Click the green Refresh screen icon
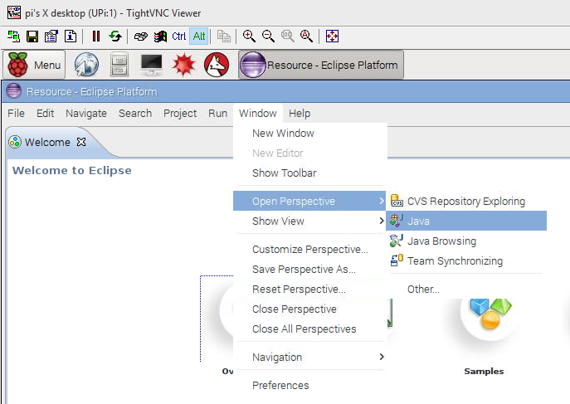 [x=115, y=37]
